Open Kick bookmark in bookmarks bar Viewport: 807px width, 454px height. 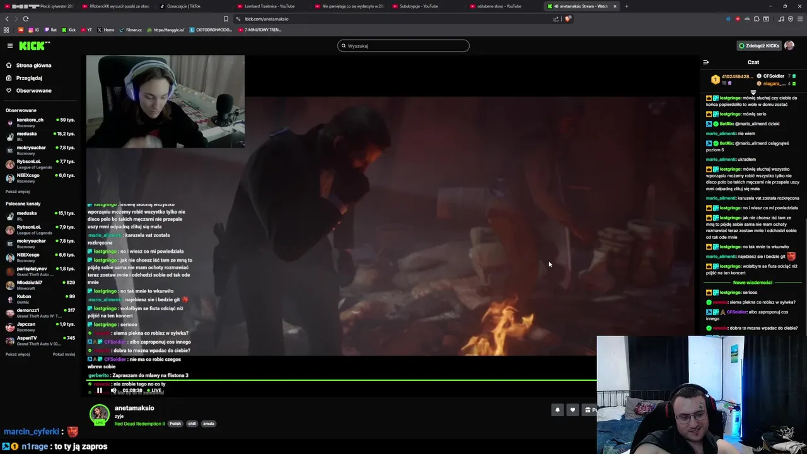[69, 30]
